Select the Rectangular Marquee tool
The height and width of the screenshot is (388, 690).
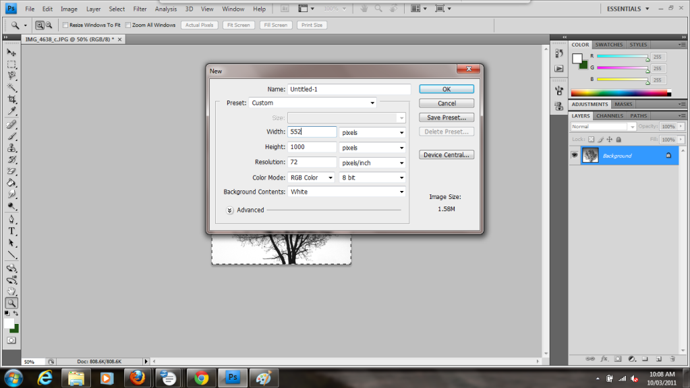[11, 64]
